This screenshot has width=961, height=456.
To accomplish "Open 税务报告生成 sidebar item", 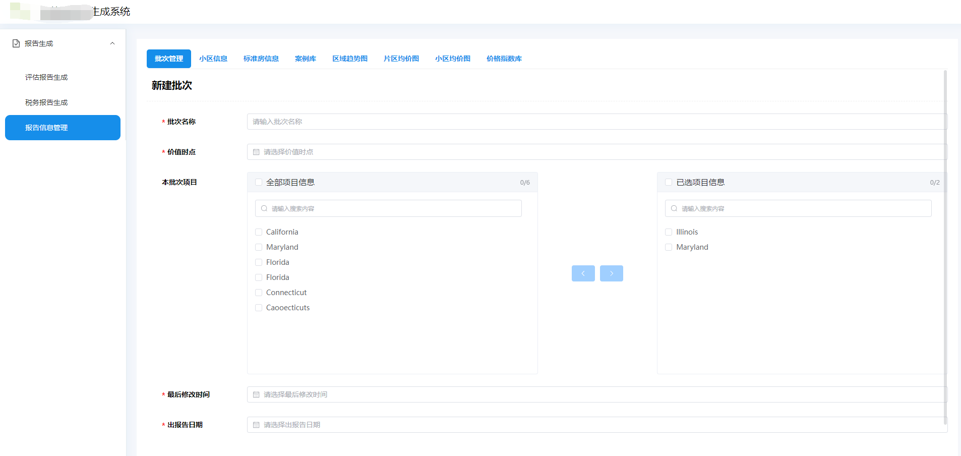I will tap(46, 102).
